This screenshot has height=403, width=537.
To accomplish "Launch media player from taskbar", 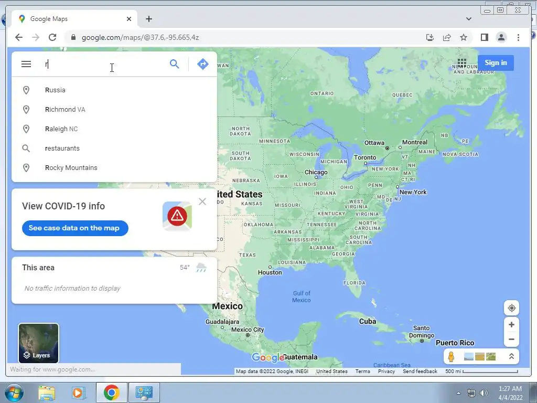I will click(x=79, y=393).
